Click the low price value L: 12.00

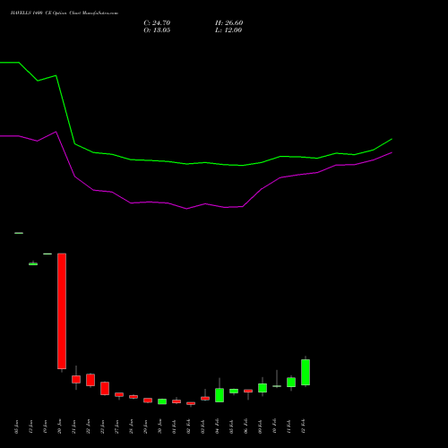pyautogui.click(x=228, y=30)
